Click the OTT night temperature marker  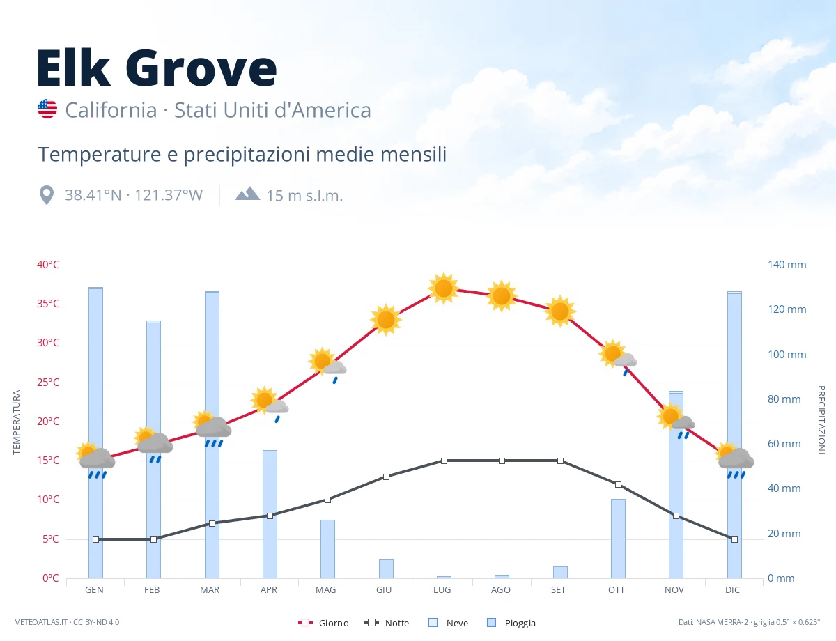618,484
